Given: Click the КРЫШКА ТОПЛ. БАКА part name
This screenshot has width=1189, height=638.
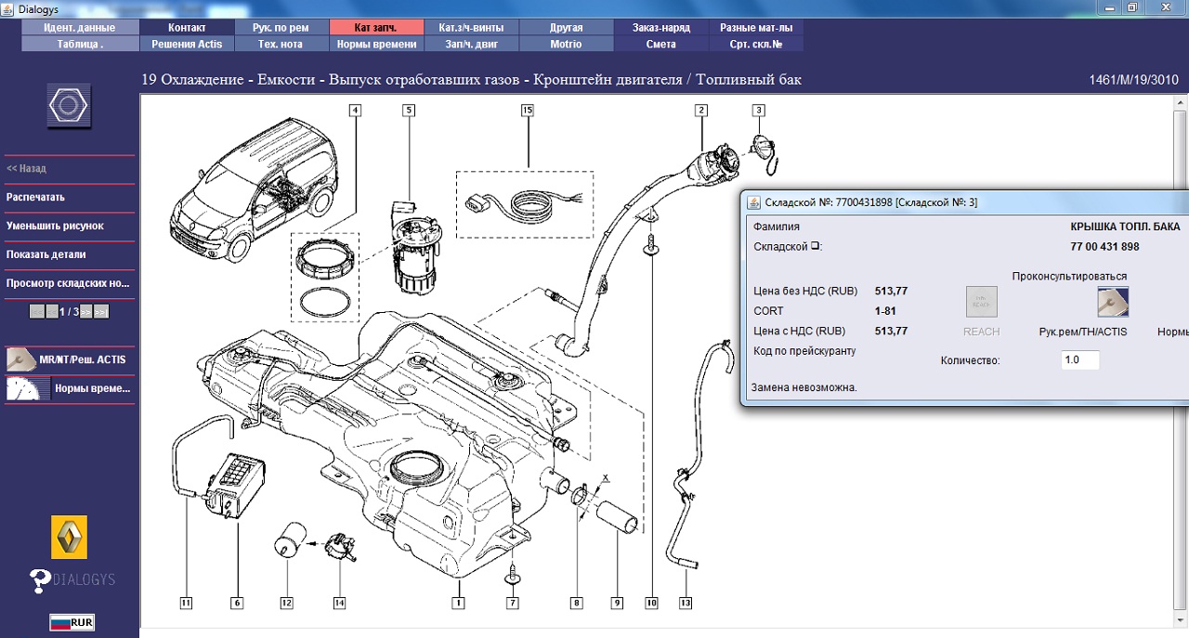Looking at the screenshot, I should (1126, 226).
